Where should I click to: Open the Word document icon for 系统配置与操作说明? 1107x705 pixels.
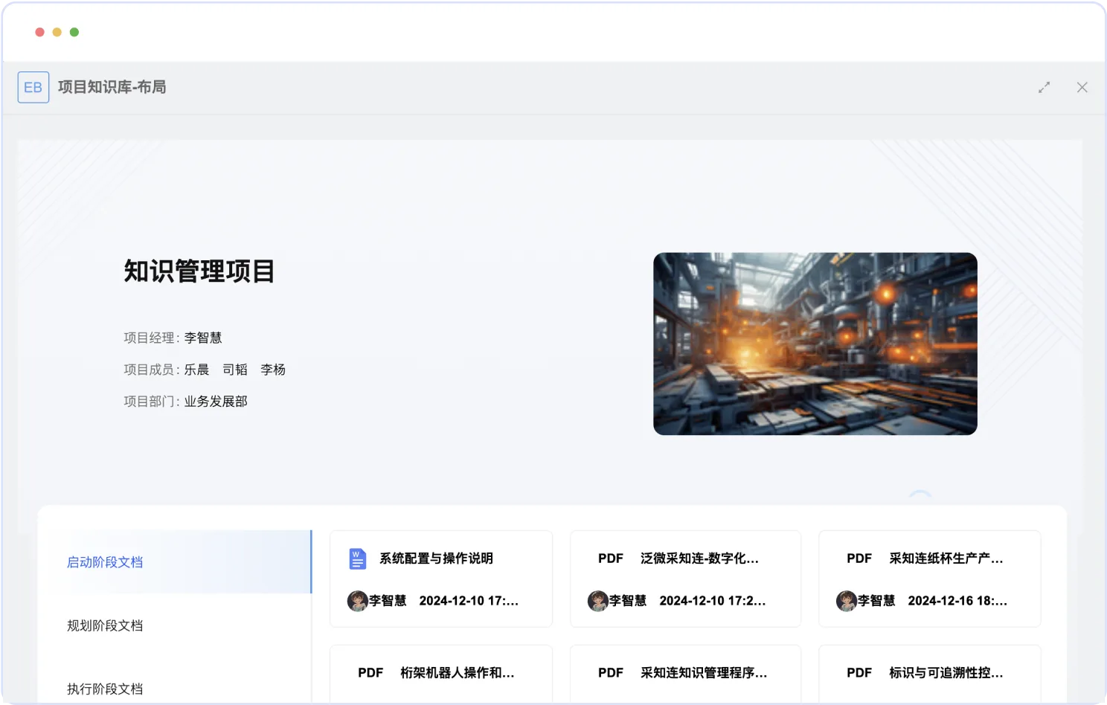click(x=358, y=558)
